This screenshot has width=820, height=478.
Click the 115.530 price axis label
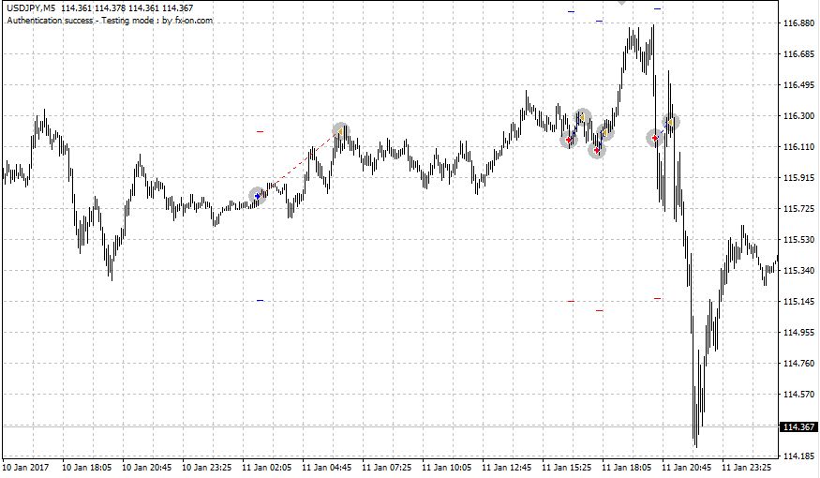point(799,240)
